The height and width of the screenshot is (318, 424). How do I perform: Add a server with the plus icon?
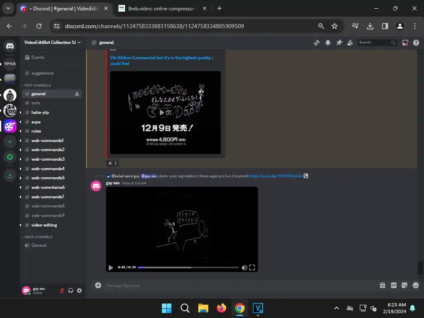point(10,142)
